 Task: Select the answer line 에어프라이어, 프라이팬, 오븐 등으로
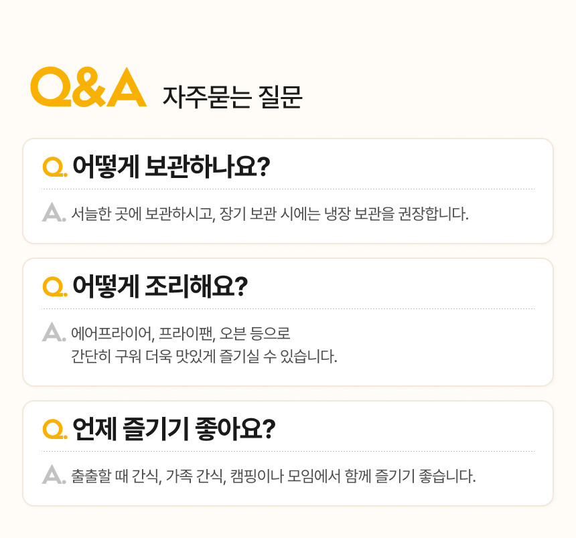(x=181, y=333)
